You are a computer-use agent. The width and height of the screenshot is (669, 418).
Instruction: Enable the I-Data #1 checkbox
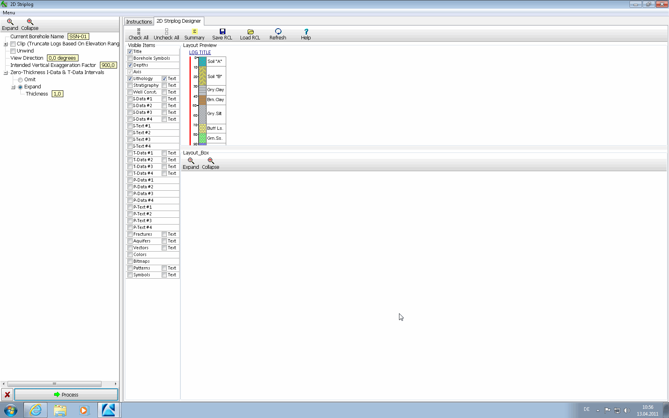pyautogui.click(x=130, y=99)
